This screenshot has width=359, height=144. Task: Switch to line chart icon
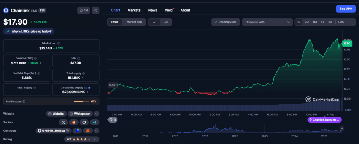(154, 22)
